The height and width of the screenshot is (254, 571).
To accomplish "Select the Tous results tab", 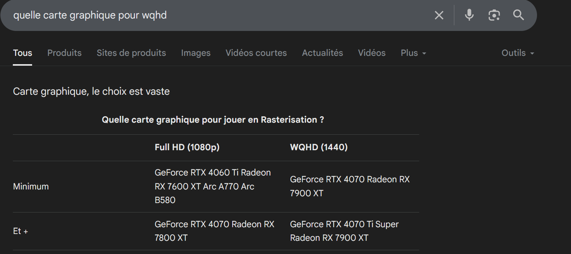I will click(23, 53).
